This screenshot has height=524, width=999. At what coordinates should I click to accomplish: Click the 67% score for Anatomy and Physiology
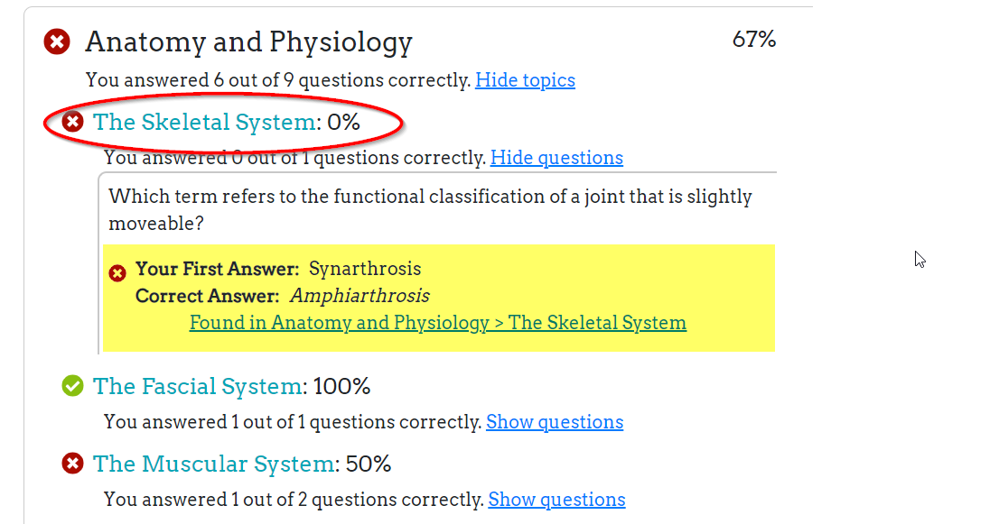click(x=753, y=40)
